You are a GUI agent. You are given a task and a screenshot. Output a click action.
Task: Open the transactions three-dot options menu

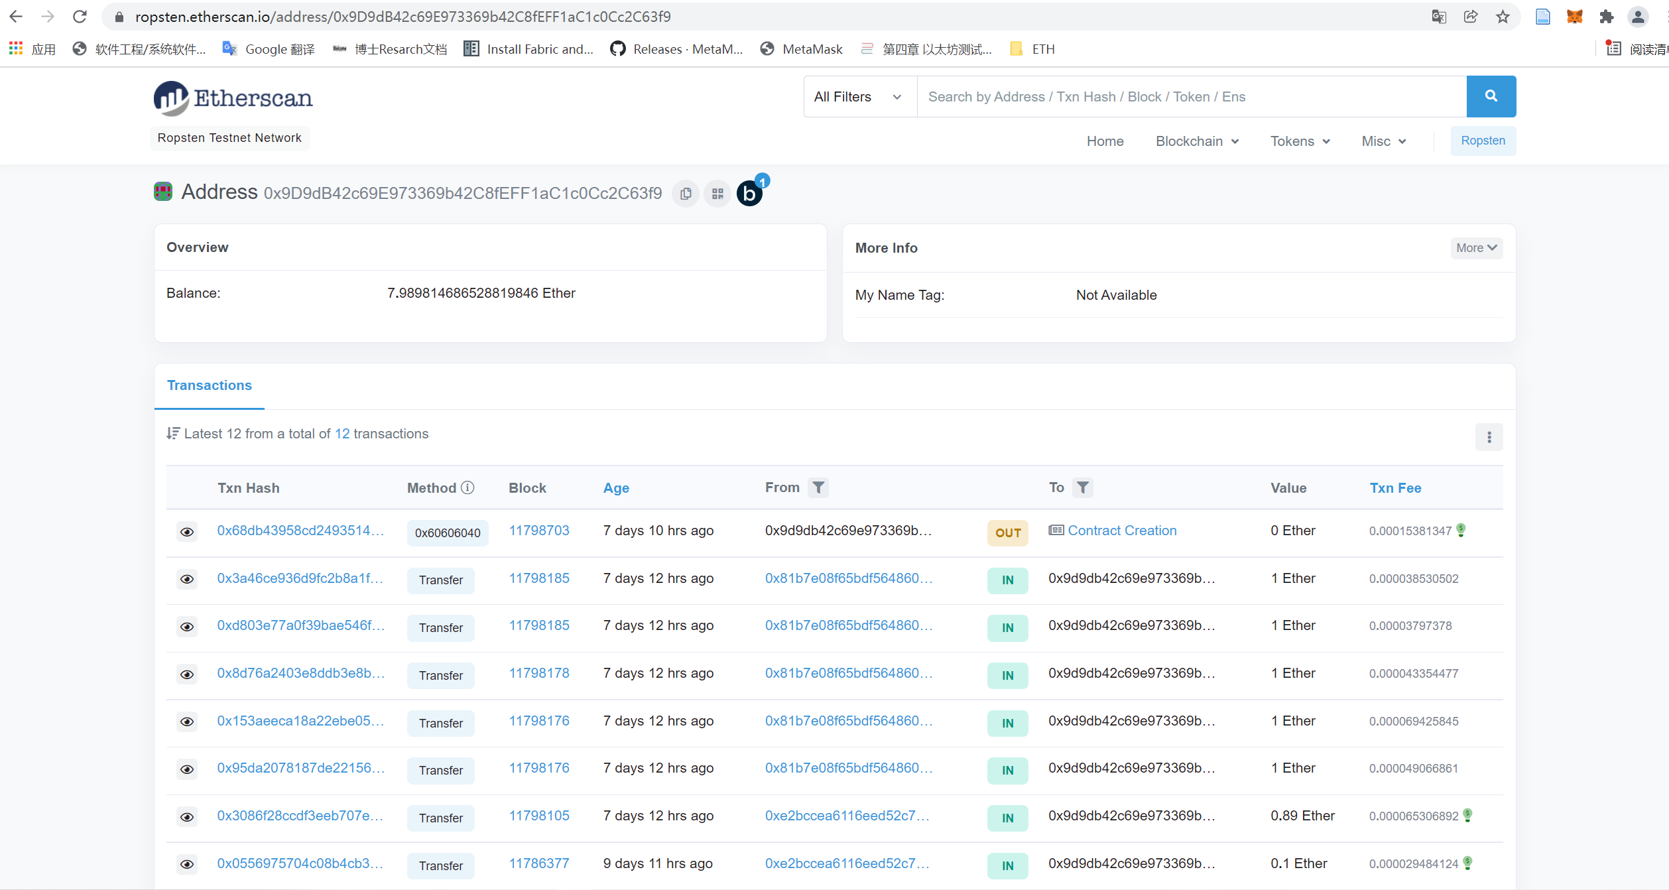[x=1489, y=437]
